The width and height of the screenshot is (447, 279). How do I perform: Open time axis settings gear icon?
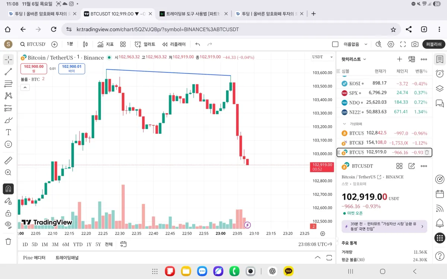[x=323, y=234]
